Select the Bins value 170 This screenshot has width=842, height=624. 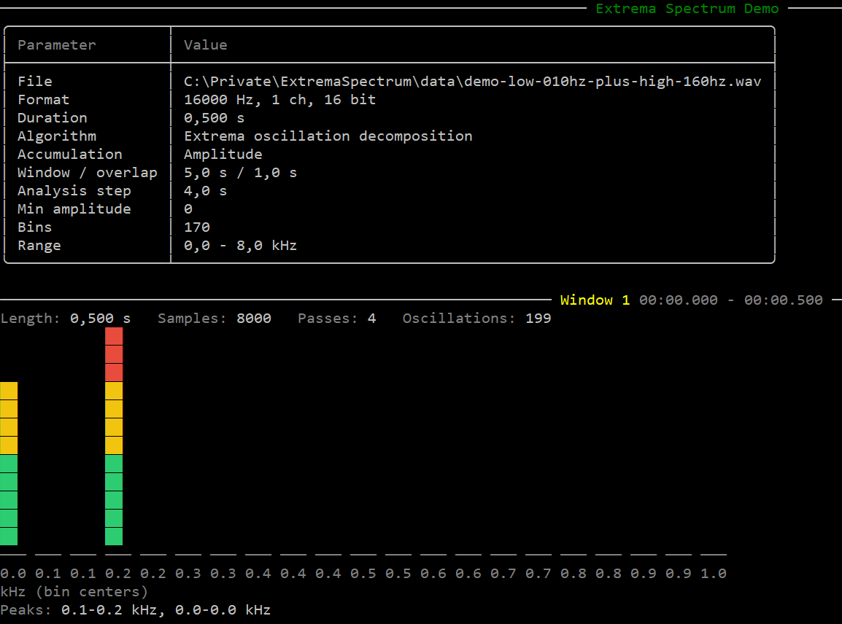pyautogui.click(x=196, y=227)
